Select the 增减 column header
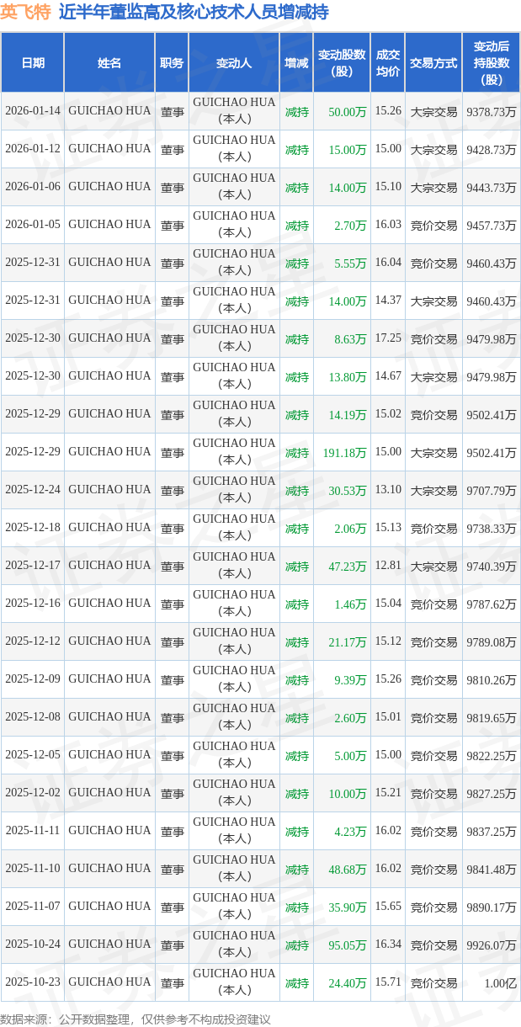 coord(296,63)
